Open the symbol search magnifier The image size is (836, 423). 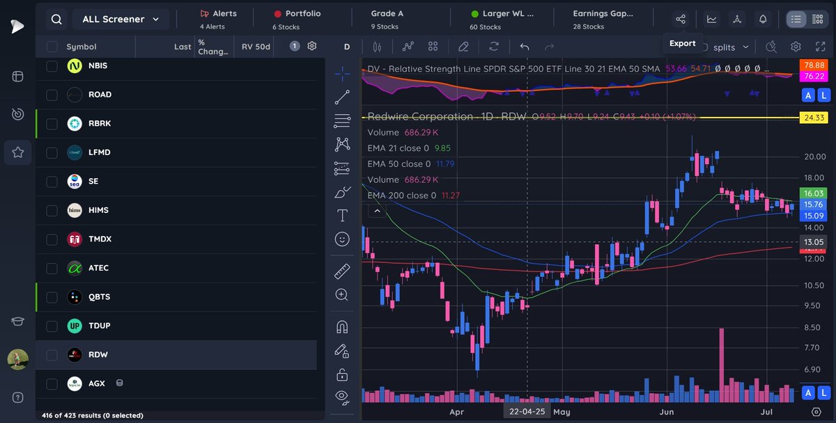(56, 19)
